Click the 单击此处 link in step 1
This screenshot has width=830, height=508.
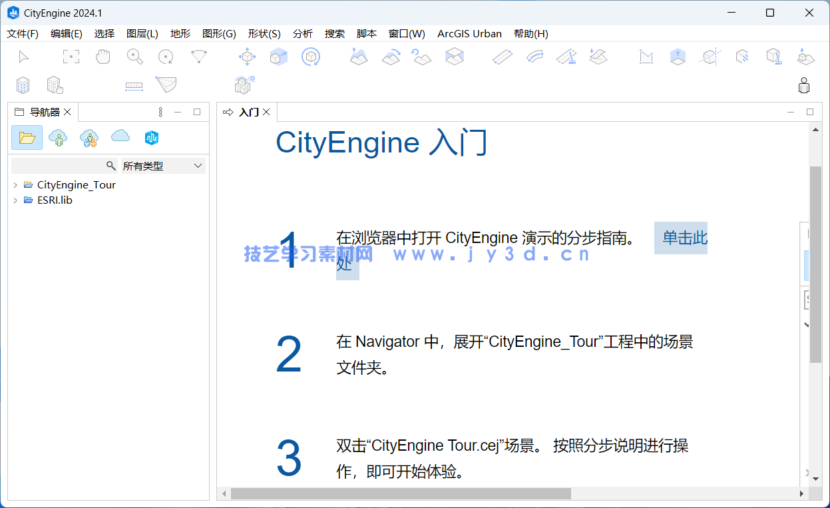pos(681,238)
